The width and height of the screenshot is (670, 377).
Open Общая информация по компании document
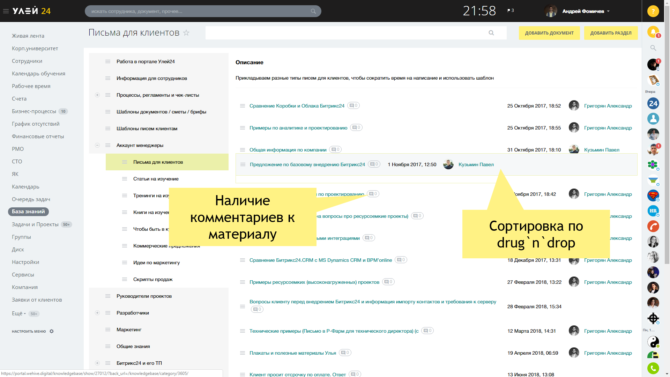coord(288,150)
